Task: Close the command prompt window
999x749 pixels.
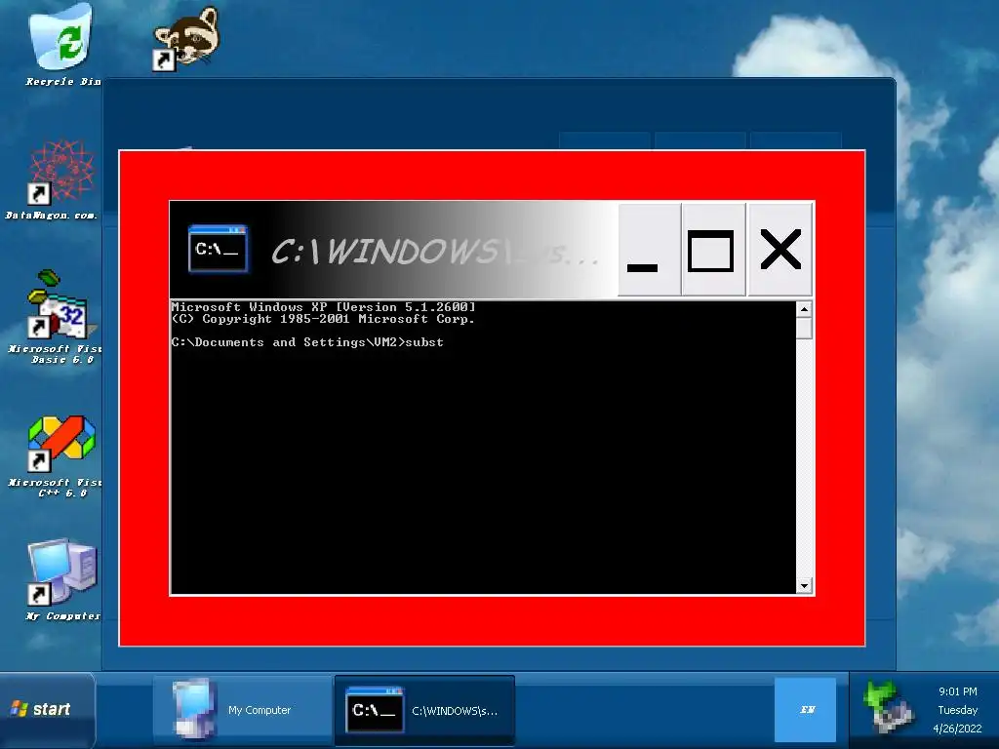Action: pyautogui.click(x=779, y=250)
